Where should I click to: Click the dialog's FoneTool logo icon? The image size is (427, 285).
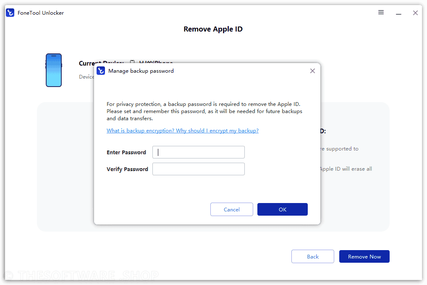click(x=101, y=71)
